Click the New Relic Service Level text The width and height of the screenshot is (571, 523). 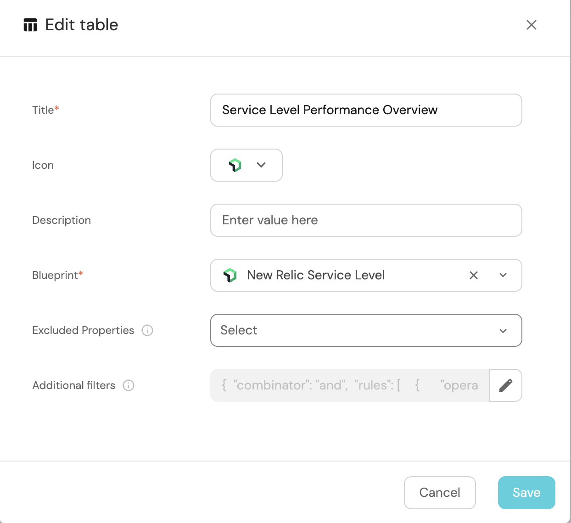[x=316, y=275]
